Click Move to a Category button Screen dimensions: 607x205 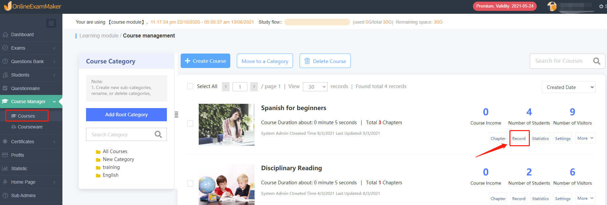(x=265, y=61)
